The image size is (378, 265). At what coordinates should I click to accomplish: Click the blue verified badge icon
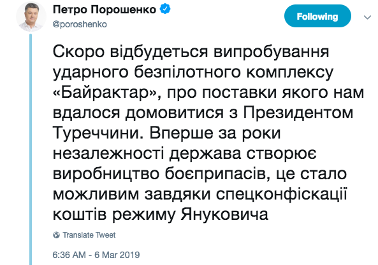165,9
